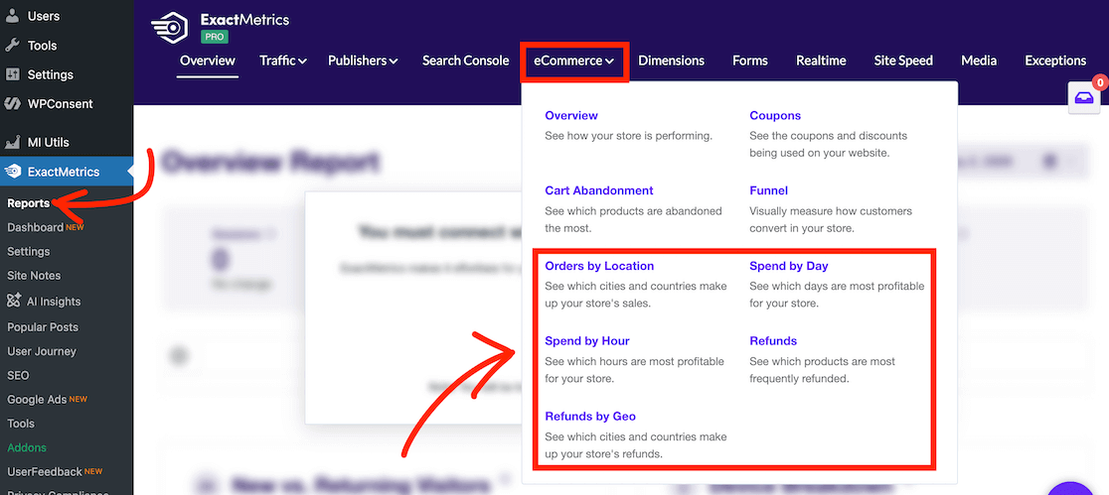Switch to the Overview tab
This screenshot has width=1109, height=495.
point(208,61)
